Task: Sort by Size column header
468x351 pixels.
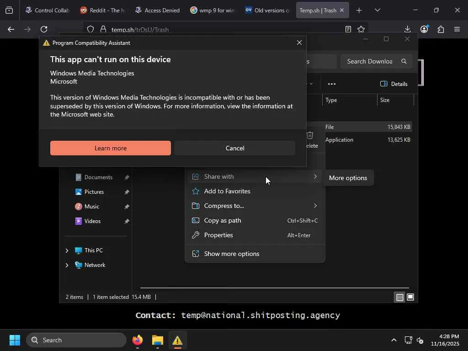Action: tap(395, 100)
